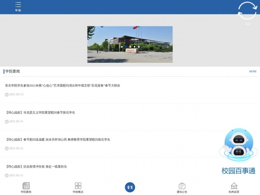Open the 校园百事通 robot assistant
260x195 pixels.
point(239,152)
